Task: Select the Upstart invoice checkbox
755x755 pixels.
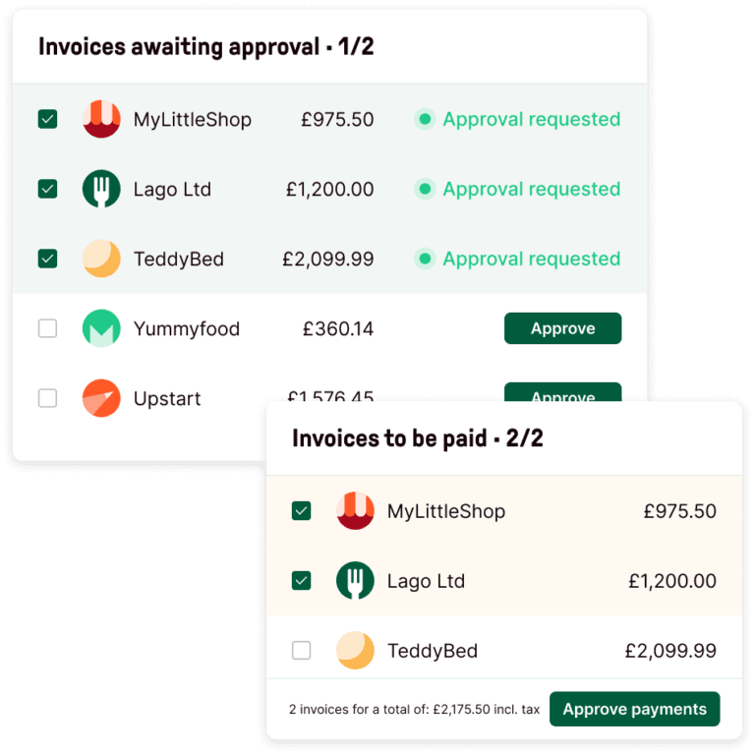Action: tap(47, 398)
